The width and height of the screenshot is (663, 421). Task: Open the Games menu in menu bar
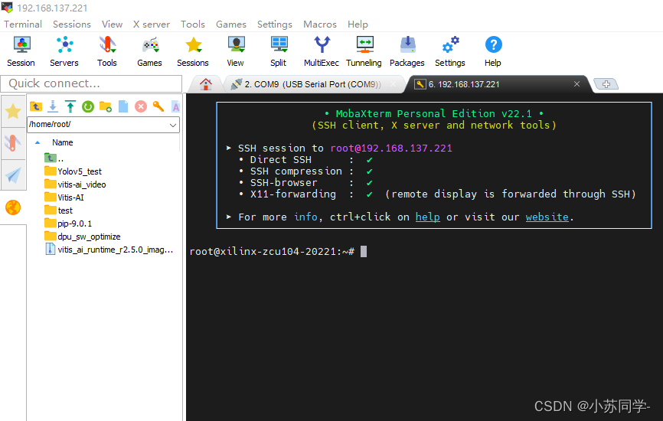coord(231,24)
